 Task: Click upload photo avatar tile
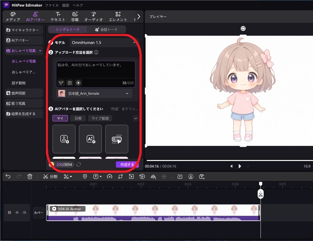(x=64, y=139)
